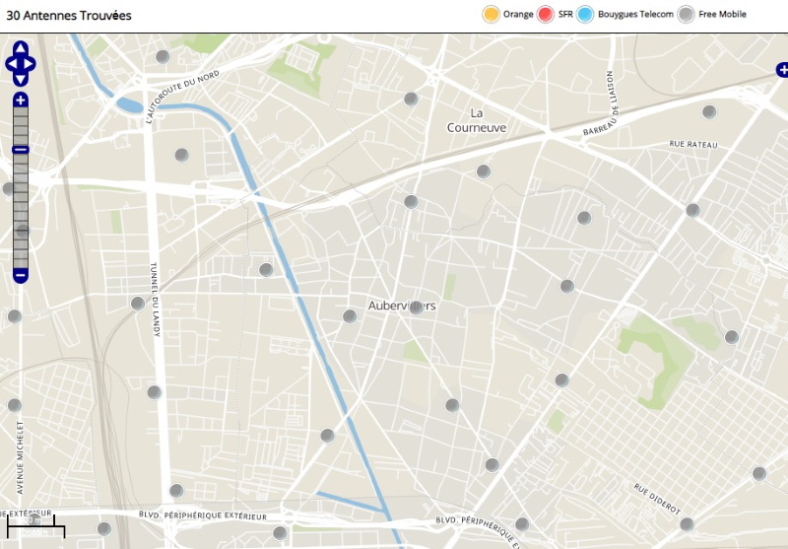Click the Barreau de Liaison road label
The height and width of the screenshot is (549, 788).
[x=601, y=103]
